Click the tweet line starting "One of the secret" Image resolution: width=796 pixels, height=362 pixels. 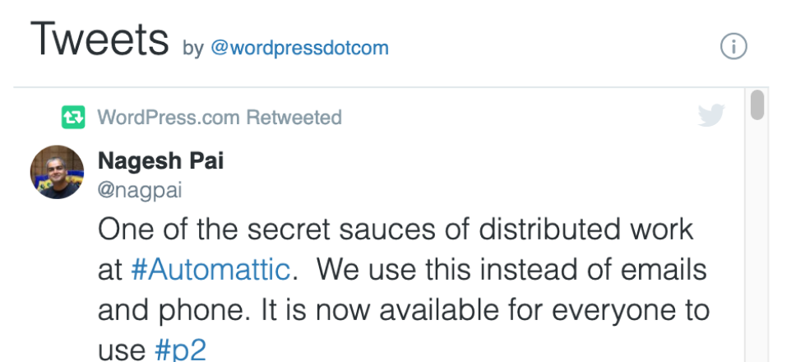click(x=395, y=230)
